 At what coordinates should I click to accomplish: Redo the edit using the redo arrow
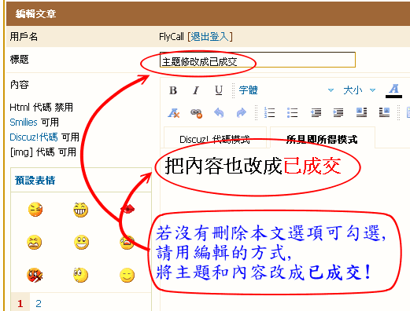tap(242, 113)
